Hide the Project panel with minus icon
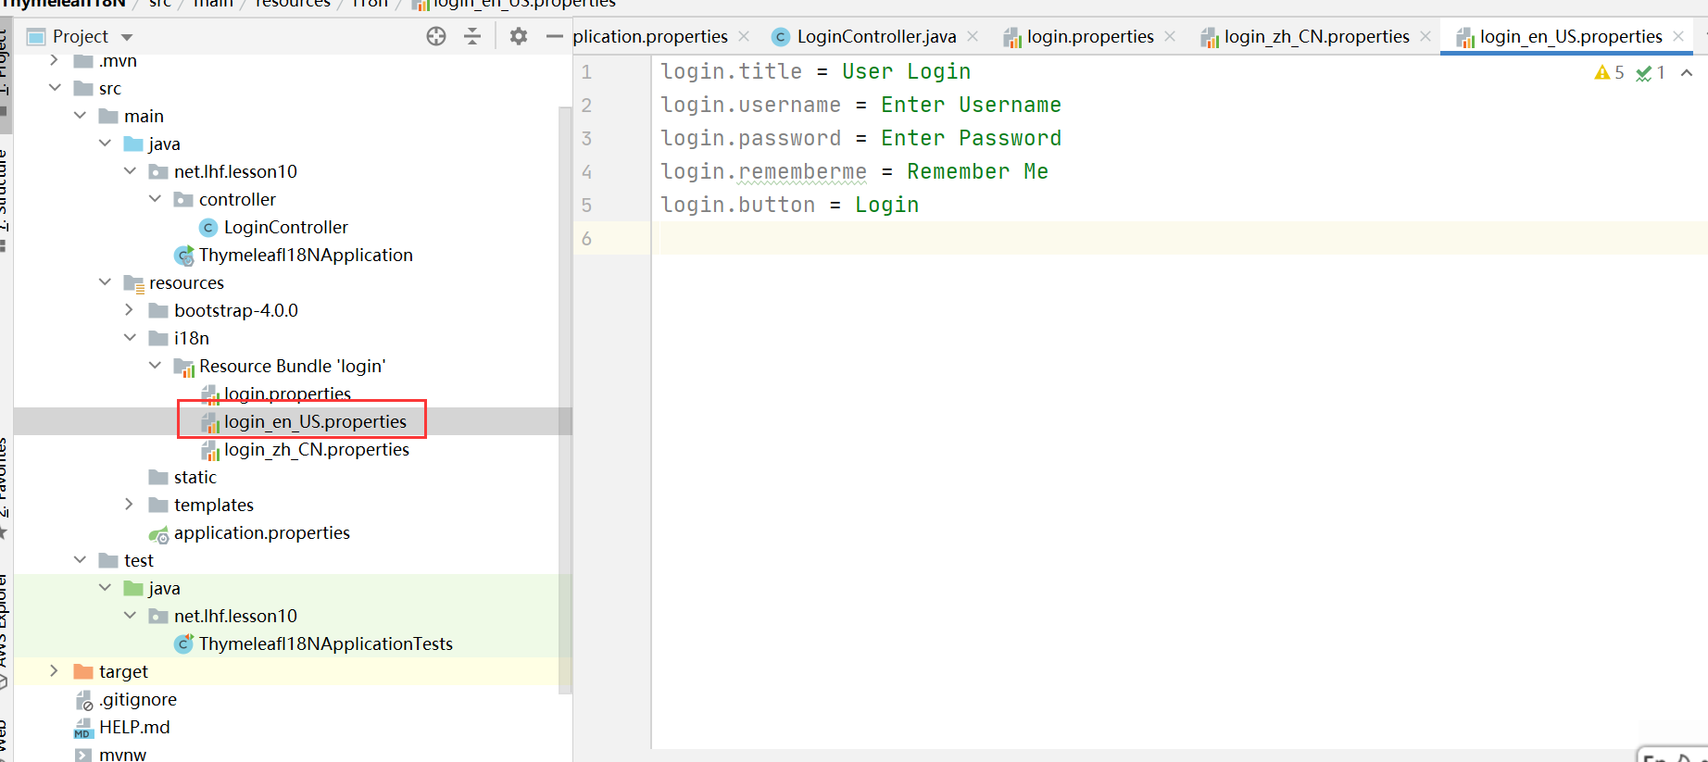The width and height of the screenshot is (1708, 762). [555, 36]
